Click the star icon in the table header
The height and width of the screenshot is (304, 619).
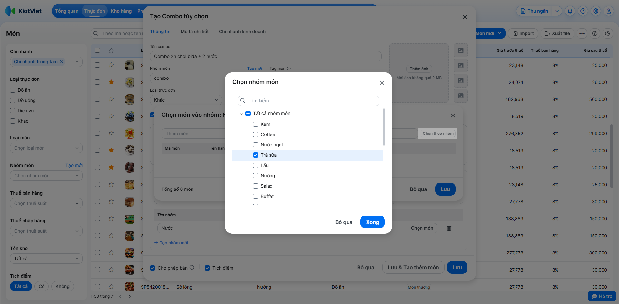(111, 51)
